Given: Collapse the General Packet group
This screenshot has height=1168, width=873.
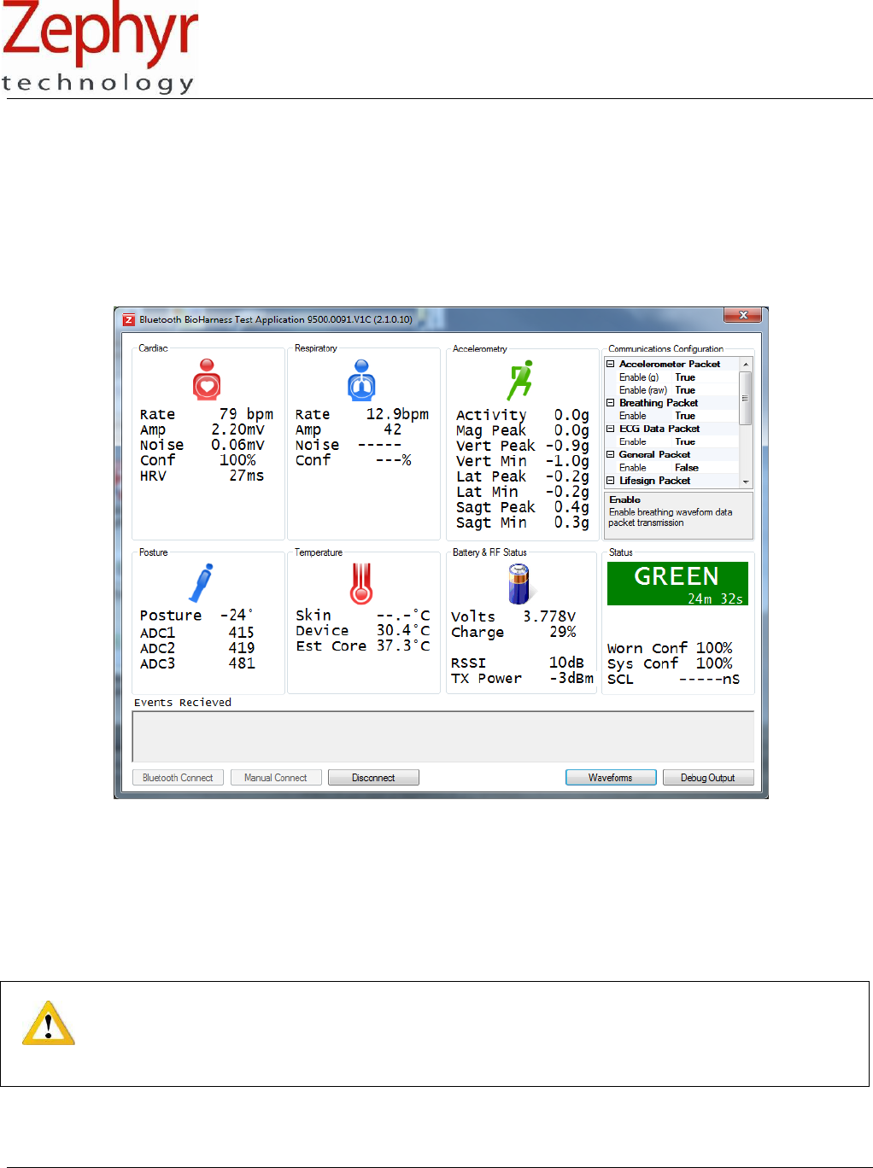Looking at the screenshot, I should coord(611,454).
